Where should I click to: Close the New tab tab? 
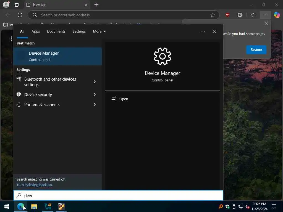[86, 5]
